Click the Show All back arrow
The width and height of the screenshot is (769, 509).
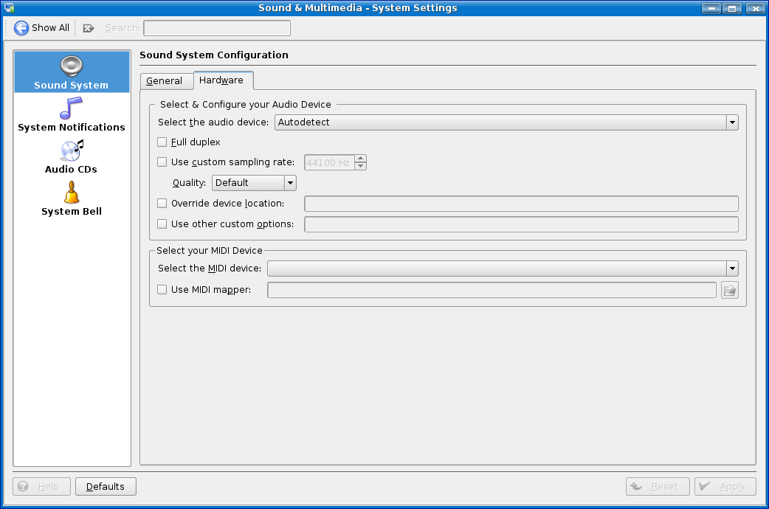point(21,28)
